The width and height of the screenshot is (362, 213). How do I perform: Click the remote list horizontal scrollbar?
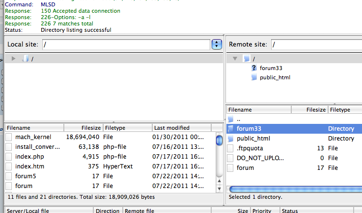[x=295, y=189]
